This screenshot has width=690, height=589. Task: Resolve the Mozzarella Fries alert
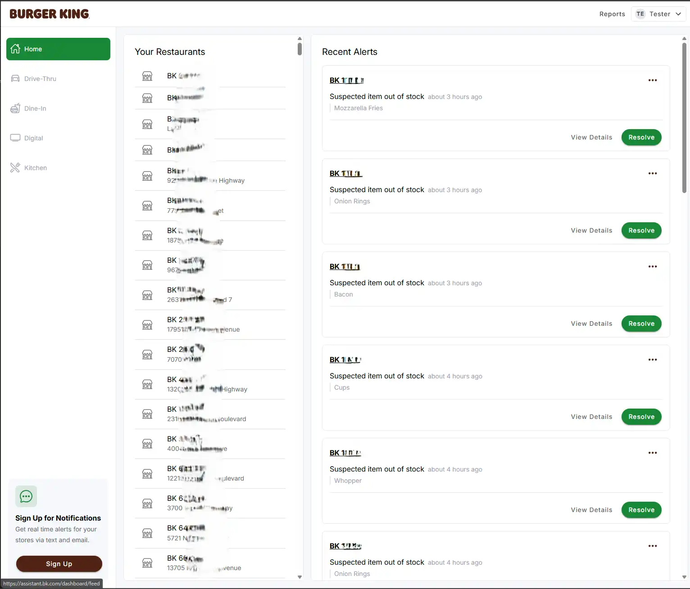click(641, 137)
